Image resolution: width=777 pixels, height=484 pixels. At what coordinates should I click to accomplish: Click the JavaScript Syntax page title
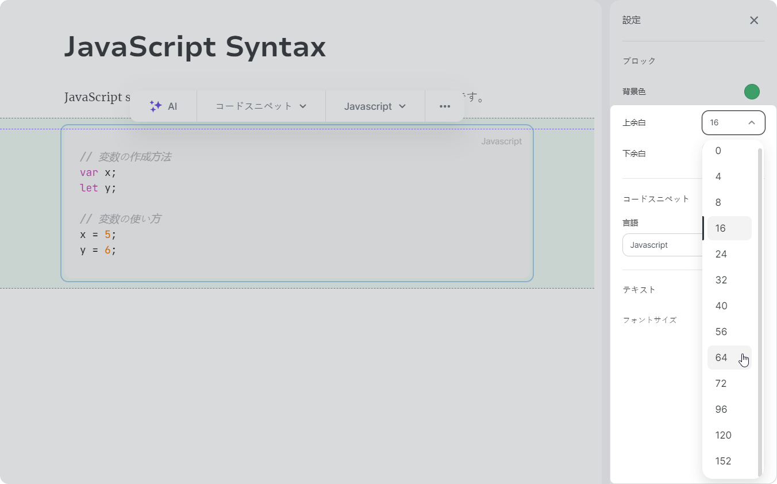195,47
